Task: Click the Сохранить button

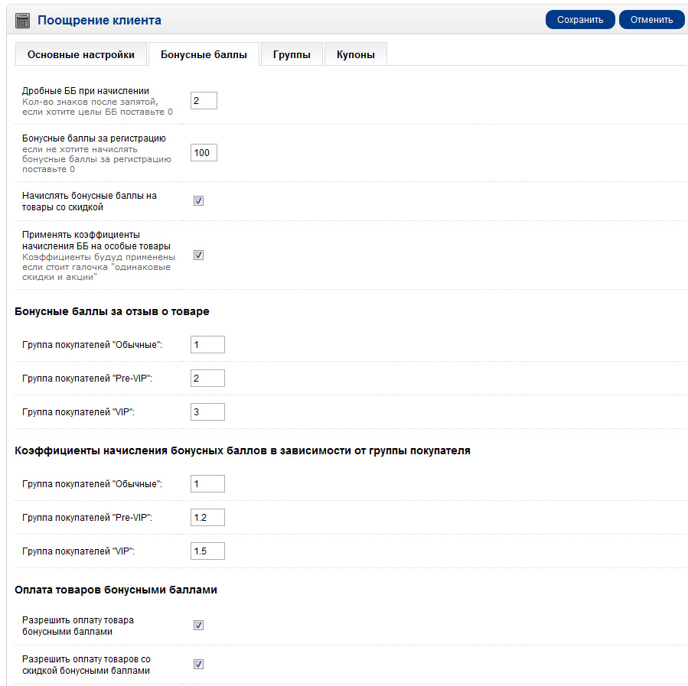Action: [580, 20]
